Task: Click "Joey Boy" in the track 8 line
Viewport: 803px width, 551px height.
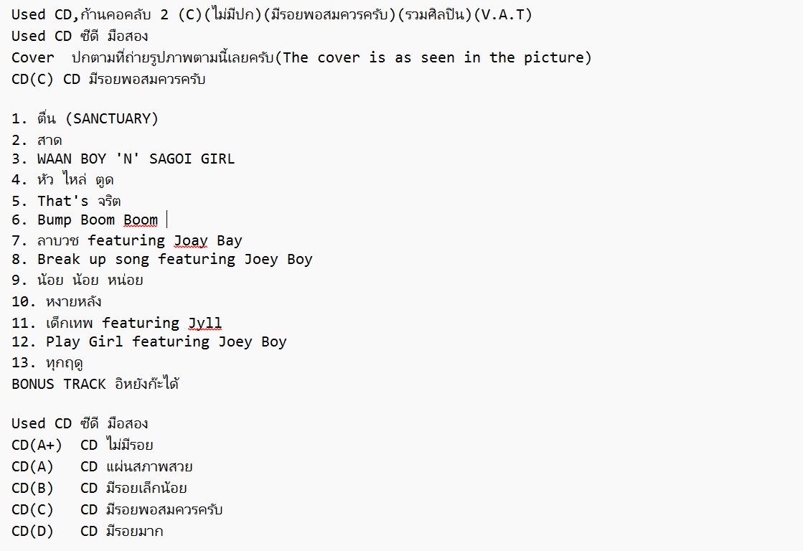Action: (x=278, y=259)
